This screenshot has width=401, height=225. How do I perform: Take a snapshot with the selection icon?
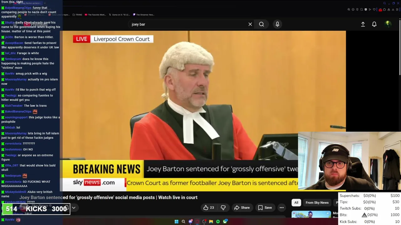(362, 9)
